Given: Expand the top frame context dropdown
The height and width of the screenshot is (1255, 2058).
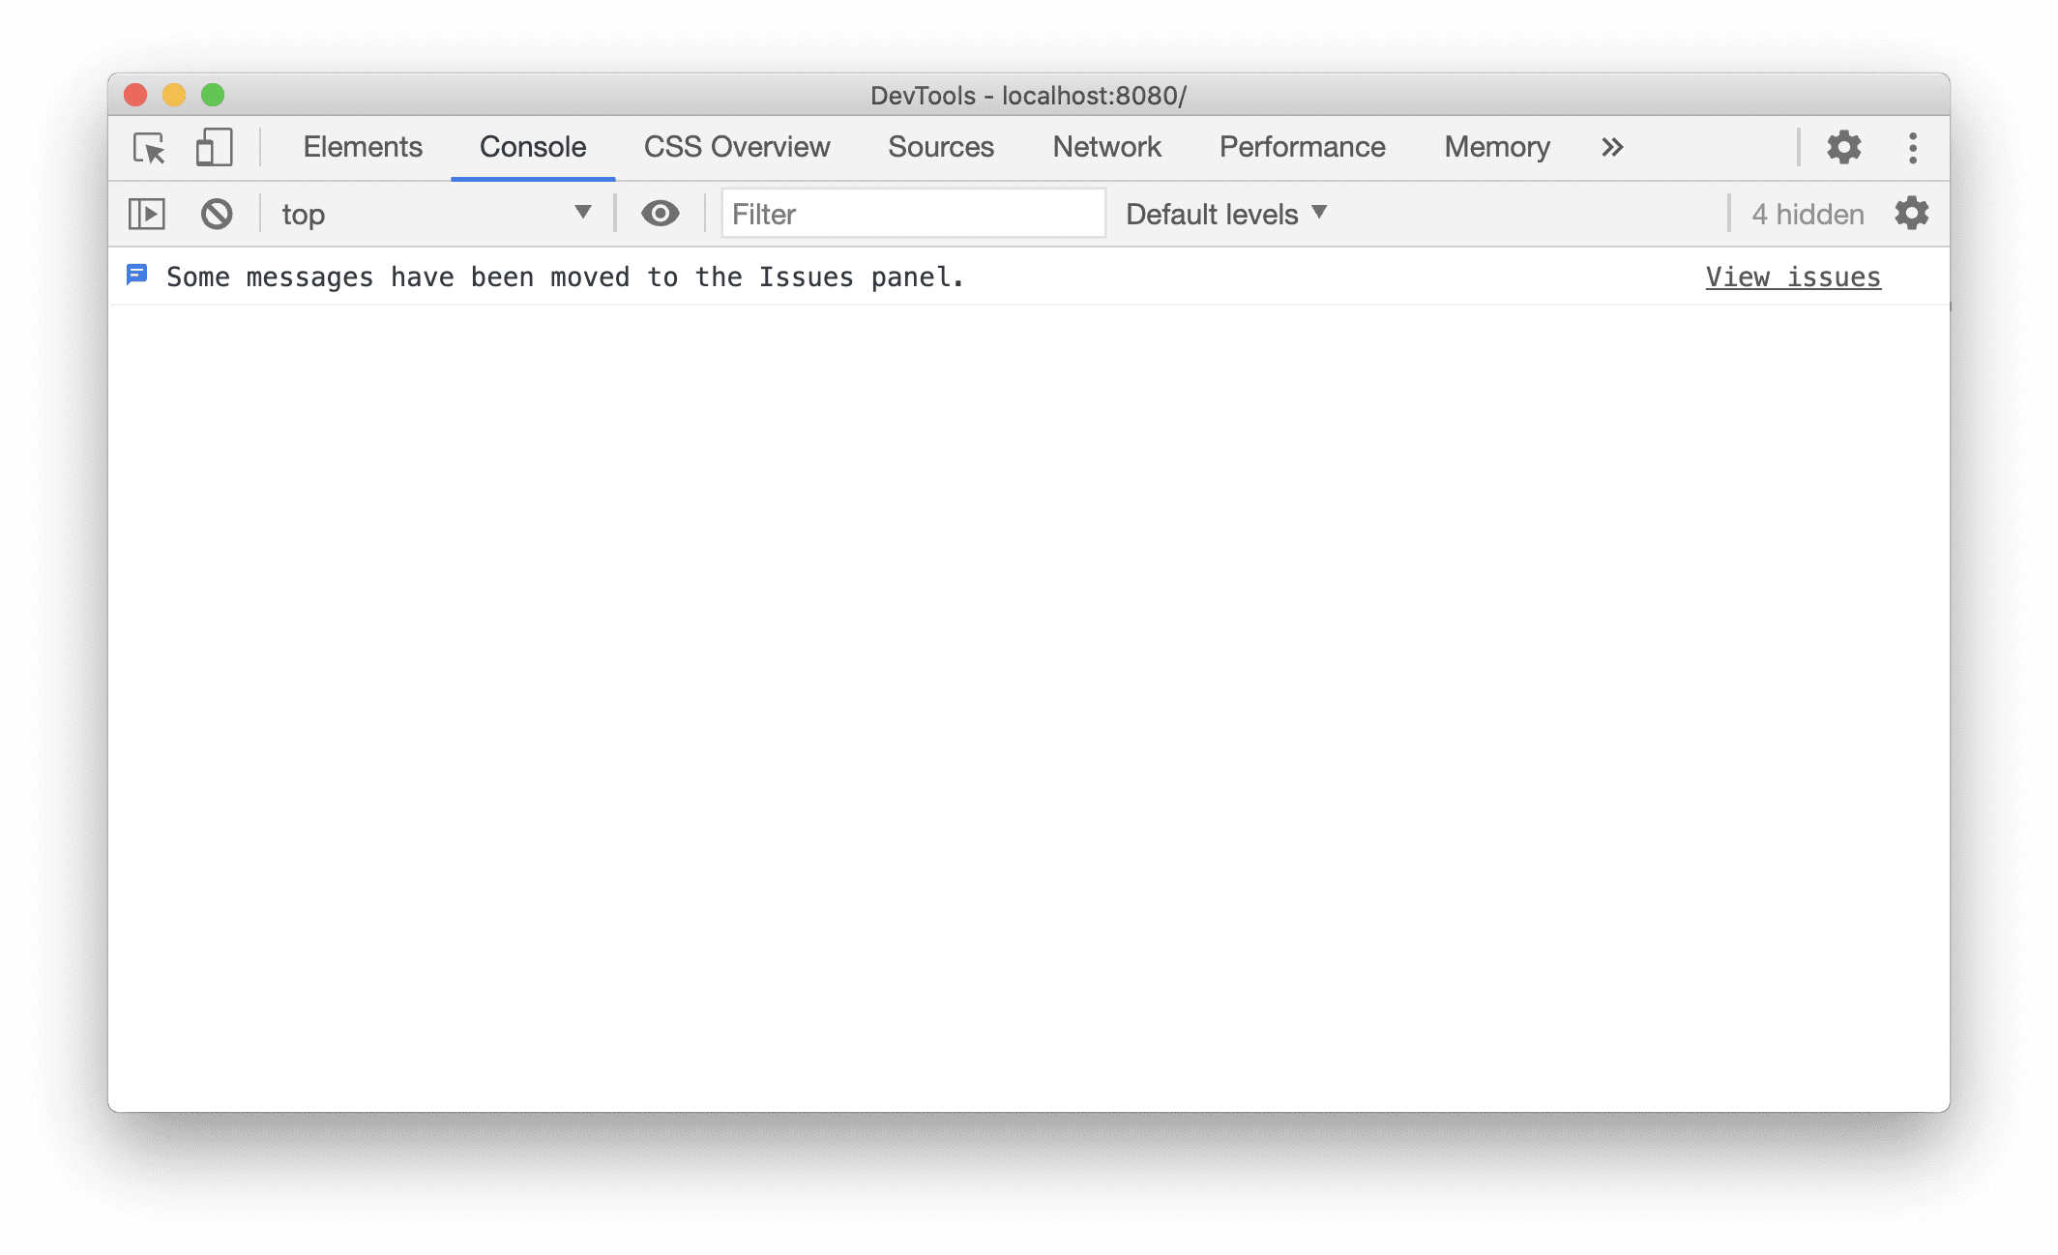Looking at the screenshot, I should pyautogui.click(x=583, y=213).
